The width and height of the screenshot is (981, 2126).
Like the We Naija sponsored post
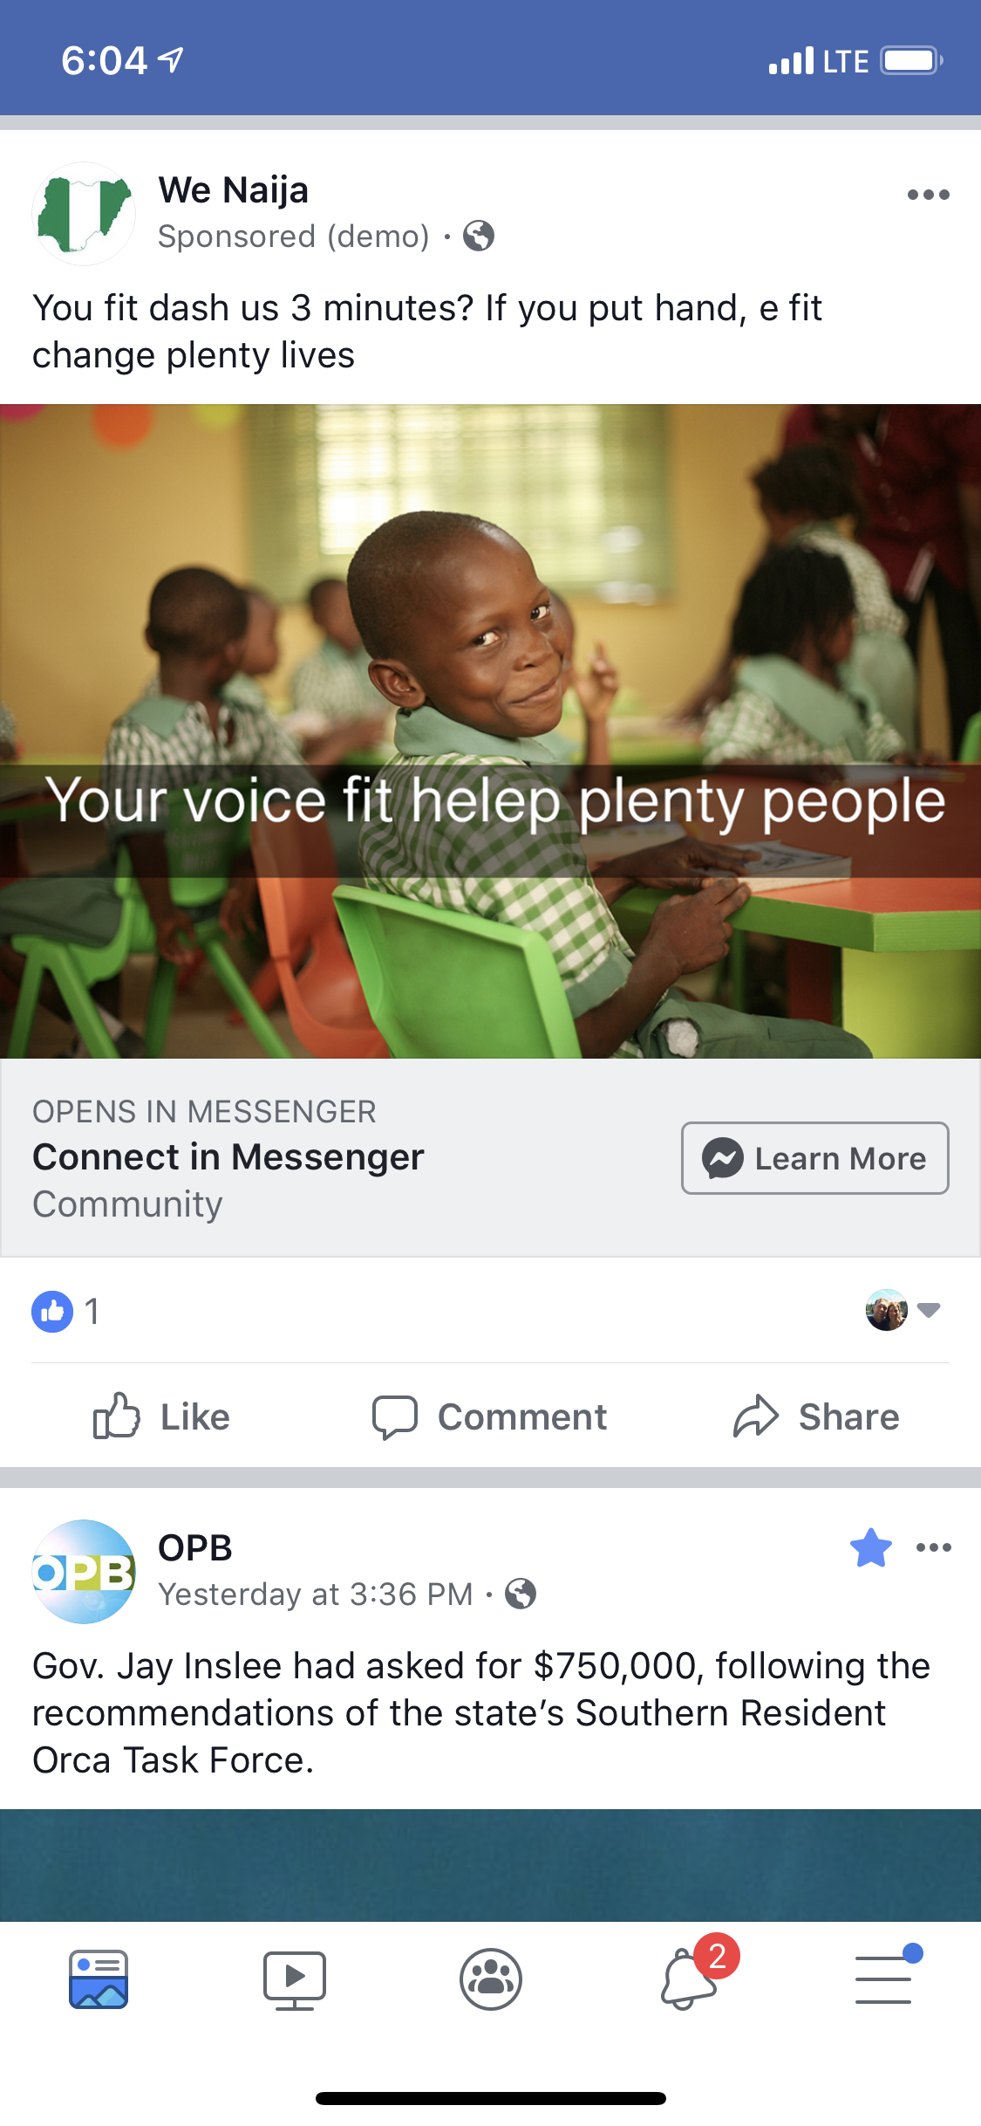coord(162,1416)
